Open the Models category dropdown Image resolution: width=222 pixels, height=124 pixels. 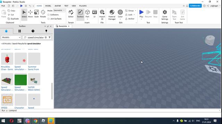(11, 38)
